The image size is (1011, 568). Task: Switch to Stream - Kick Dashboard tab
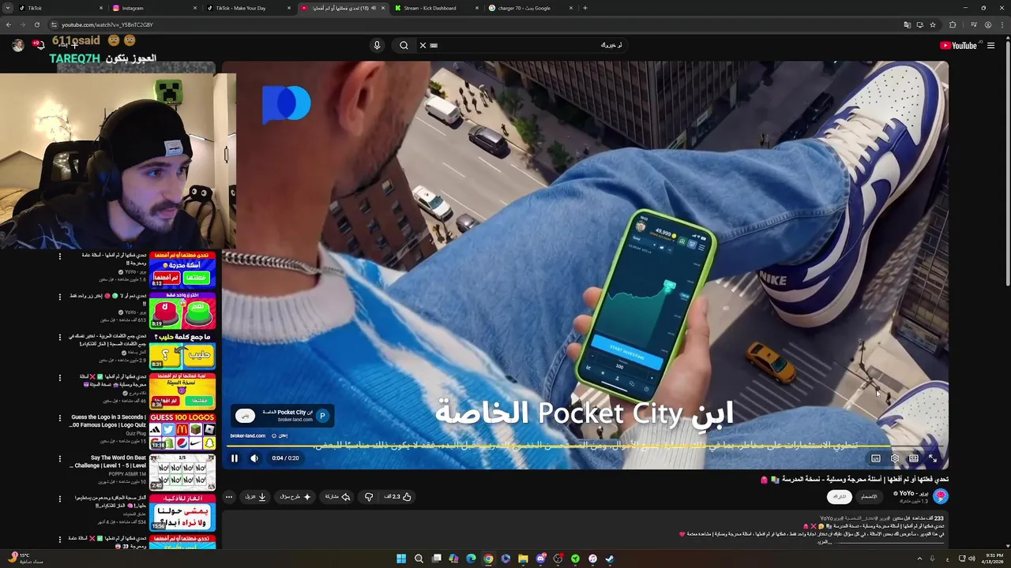coord(437,8)
